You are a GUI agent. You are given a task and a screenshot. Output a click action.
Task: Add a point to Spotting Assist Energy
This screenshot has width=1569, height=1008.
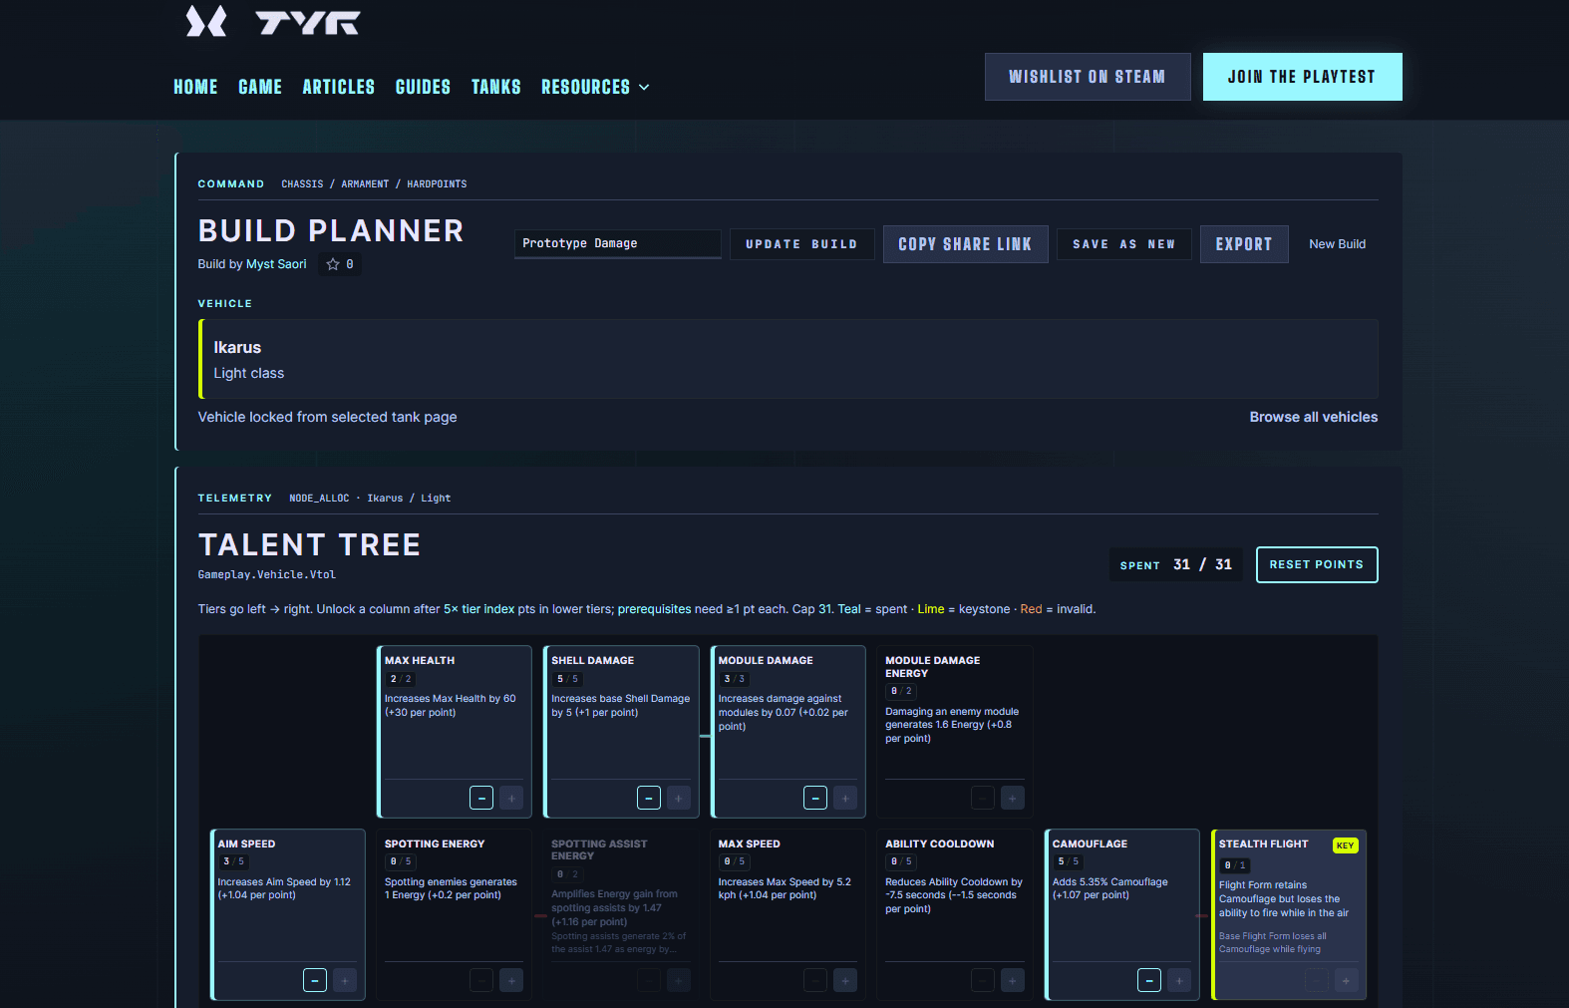click(x=679, y=980)
